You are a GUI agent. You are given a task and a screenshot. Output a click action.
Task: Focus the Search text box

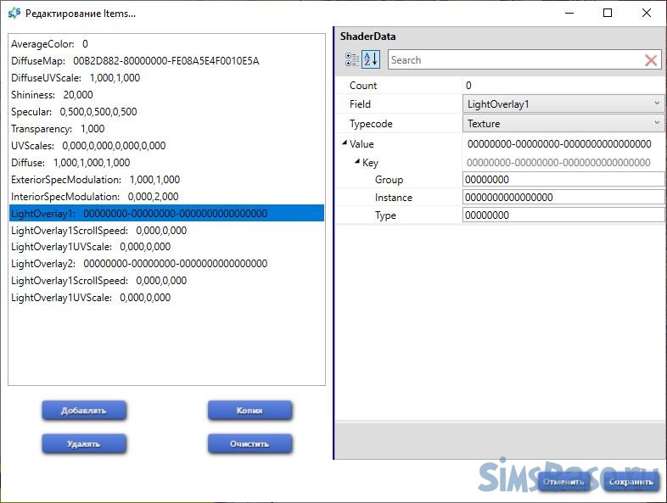(x=513, y=60)
